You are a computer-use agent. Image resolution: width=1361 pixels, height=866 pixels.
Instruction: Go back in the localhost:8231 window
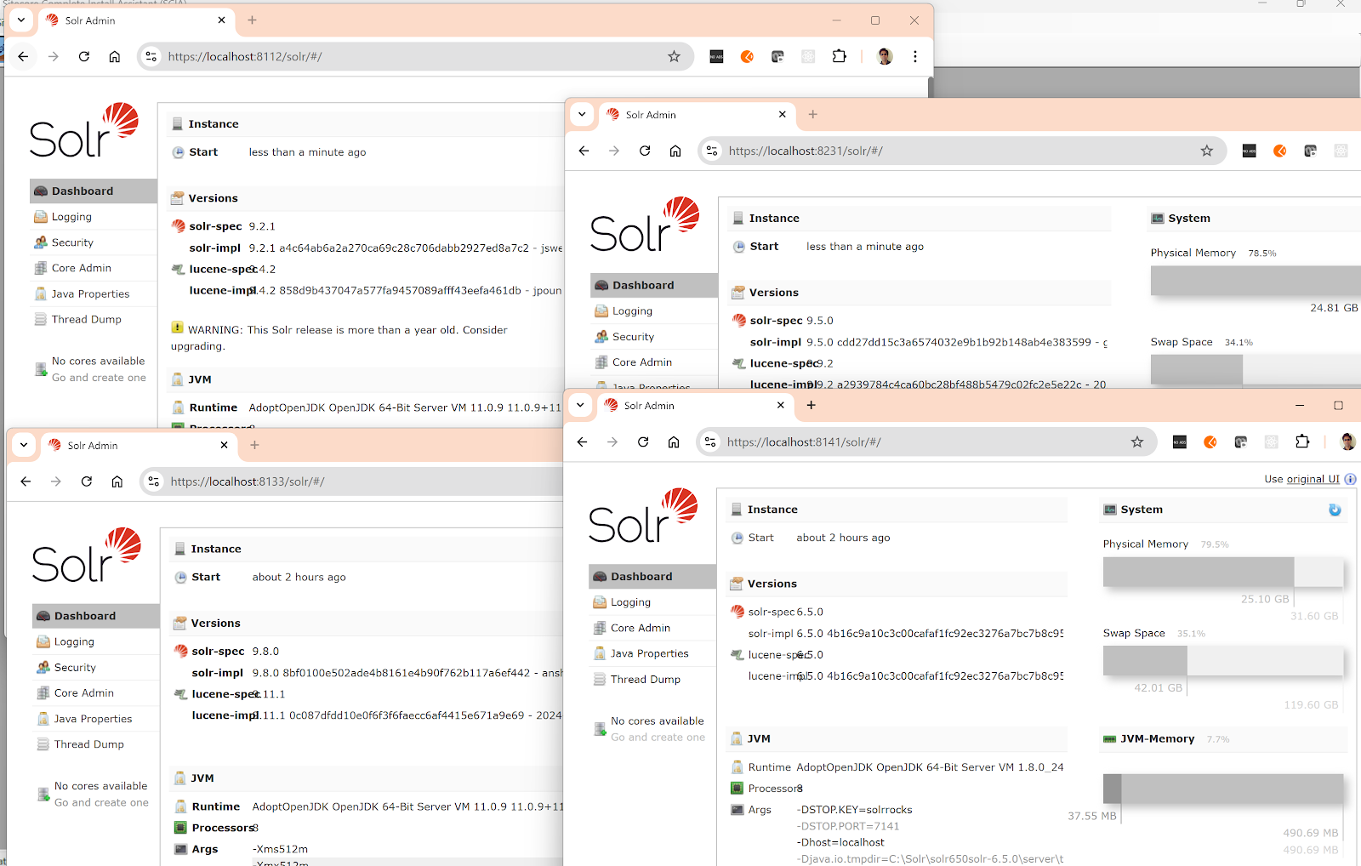(x=584, y=151)
